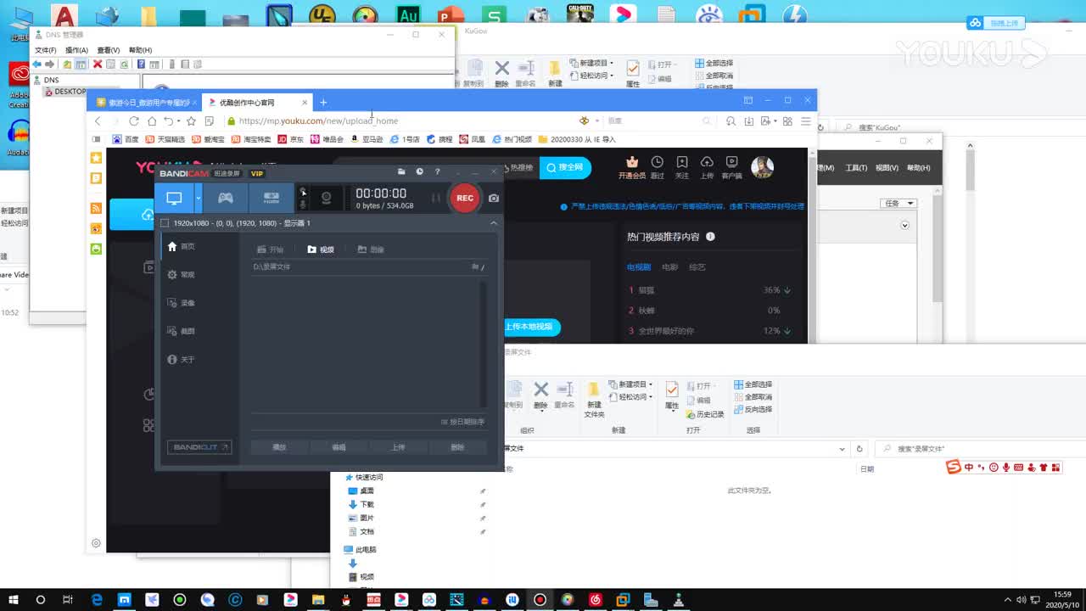This screenshot has height=611, width=1086.
Task: Switch Bandicam to device recording mode
Action: click(273, 197)
